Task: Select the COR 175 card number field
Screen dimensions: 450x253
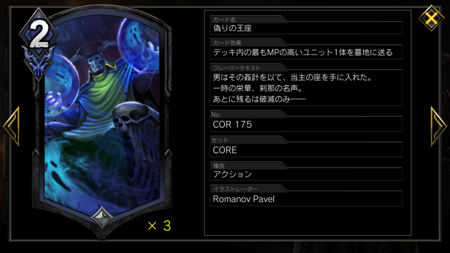Action: click(x=306, y=124)
